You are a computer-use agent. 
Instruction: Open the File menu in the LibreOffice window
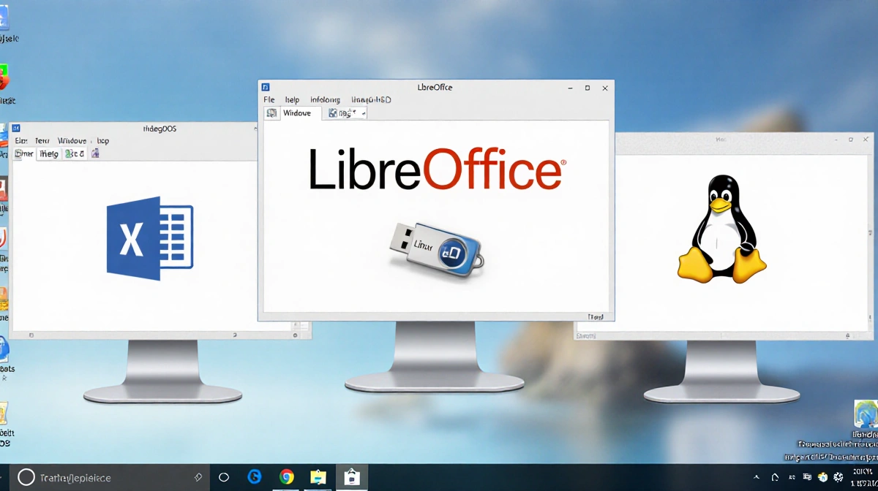click(269, 99)
